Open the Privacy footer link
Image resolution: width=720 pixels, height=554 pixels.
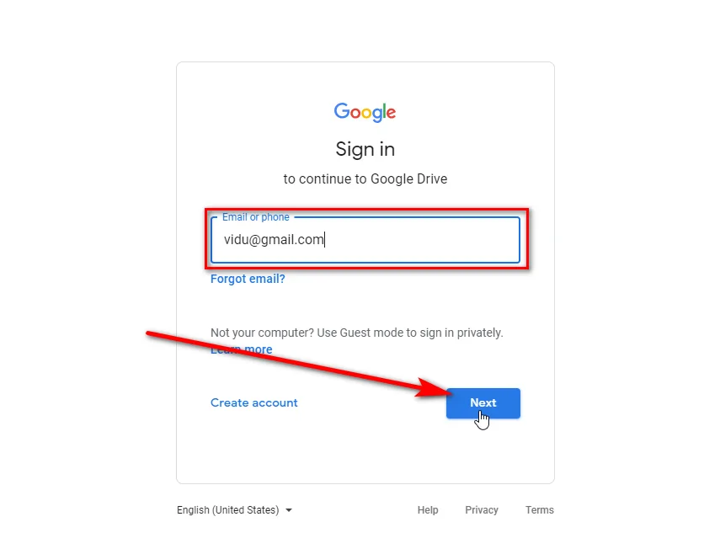pyautogui.click(x=481, y=510)
